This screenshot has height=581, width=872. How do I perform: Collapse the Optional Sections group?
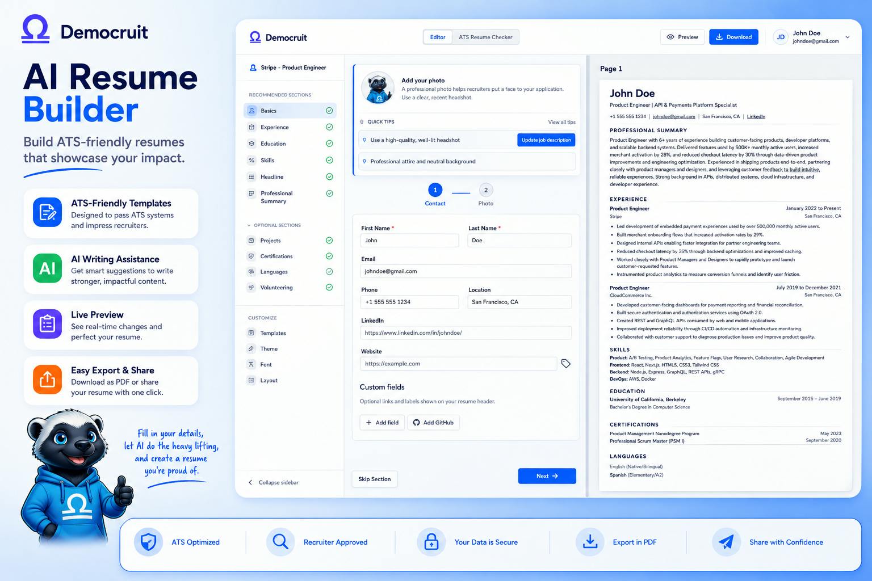(x=249, y=225)
